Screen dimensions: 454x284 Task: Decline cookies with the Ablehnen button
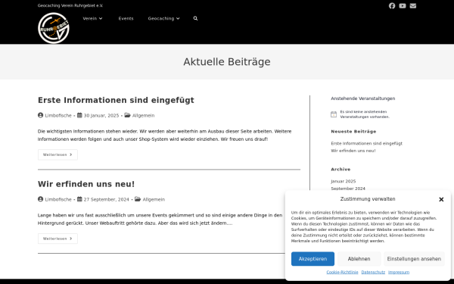click(359, 259)
